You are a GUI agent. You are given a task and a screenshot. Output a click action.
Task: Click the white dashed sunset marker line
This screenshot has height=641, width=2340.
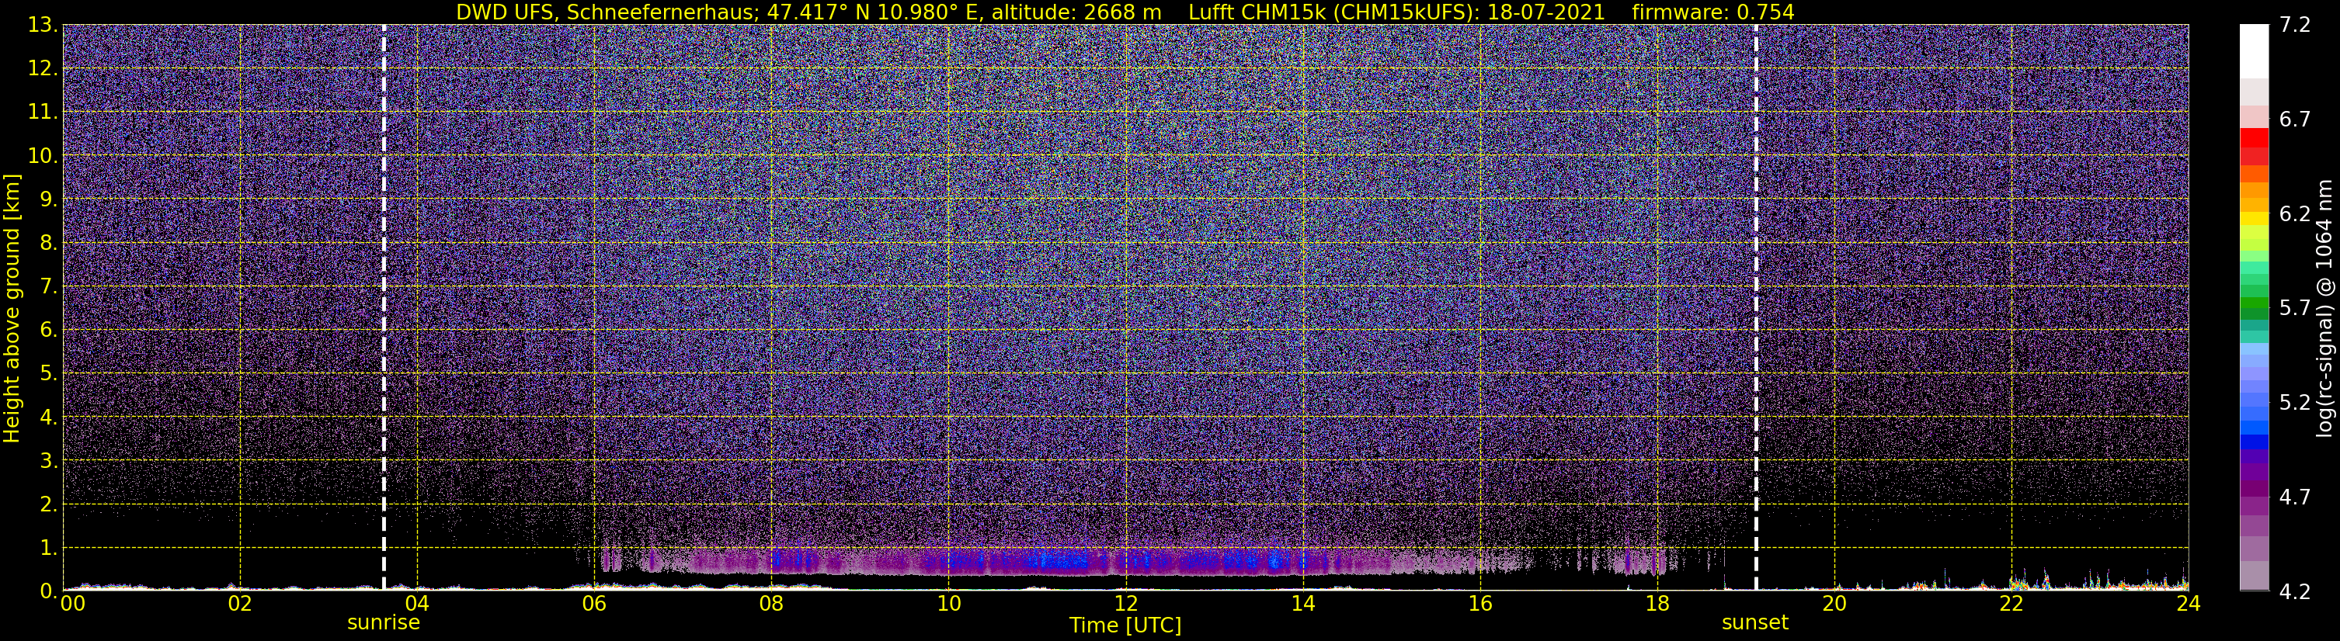(1755, 308)
